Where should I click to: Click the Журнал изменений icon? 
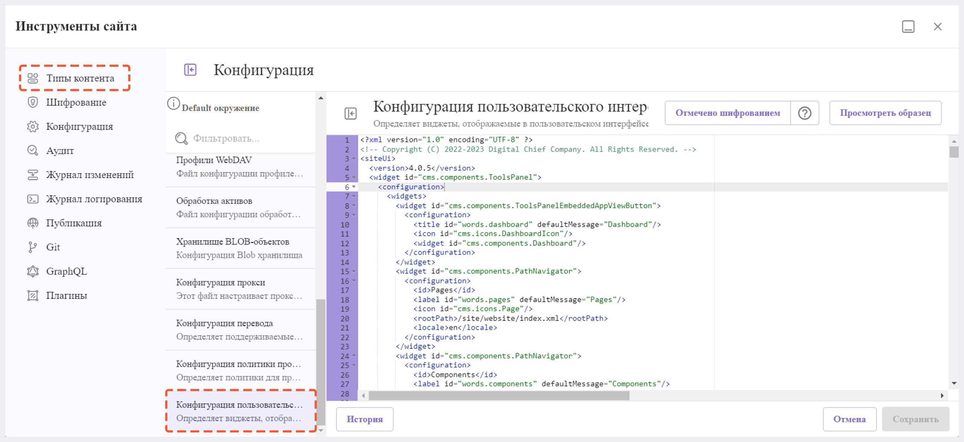[x=33, y=175]
